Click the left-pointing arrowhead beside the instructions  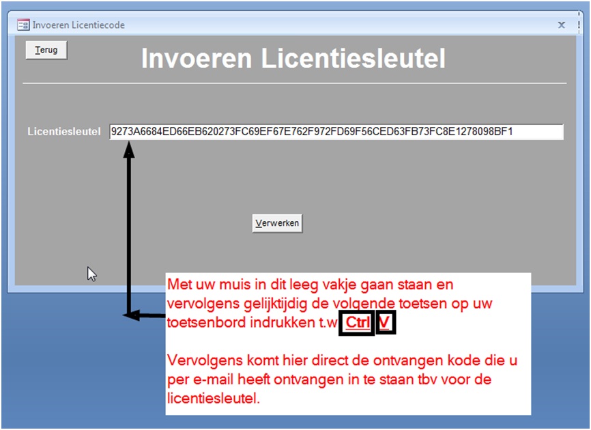click(128, 315)
